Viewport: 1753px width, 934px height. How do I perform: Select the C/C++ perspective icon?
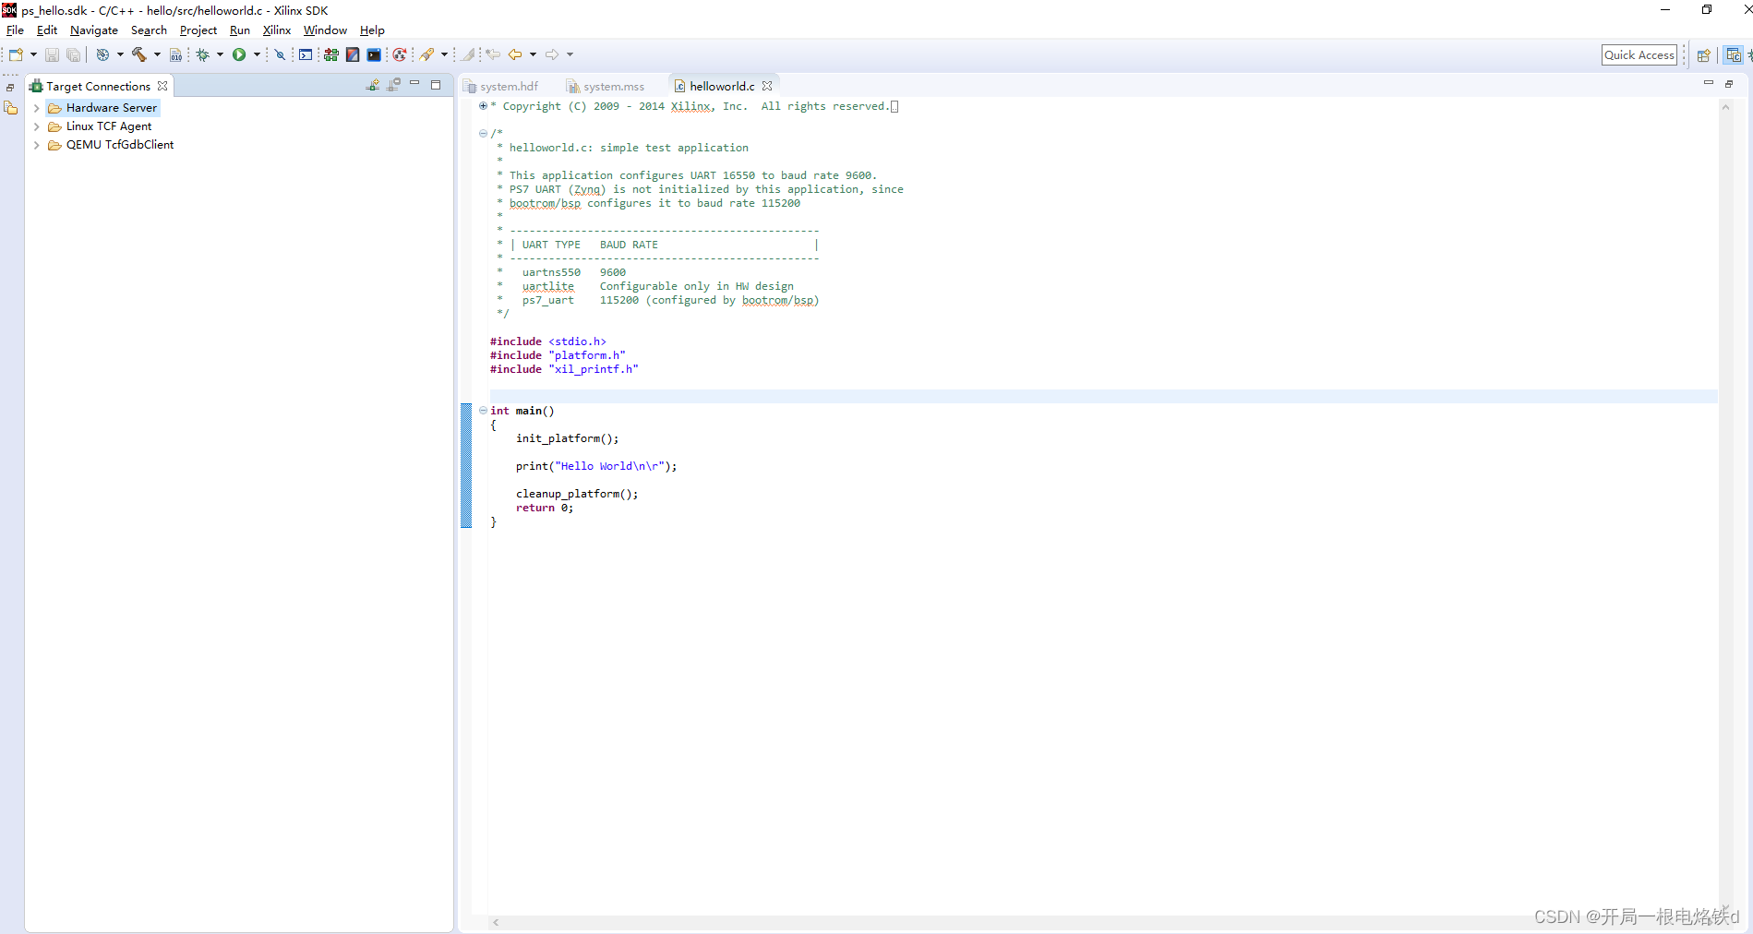pos(1734,54)
